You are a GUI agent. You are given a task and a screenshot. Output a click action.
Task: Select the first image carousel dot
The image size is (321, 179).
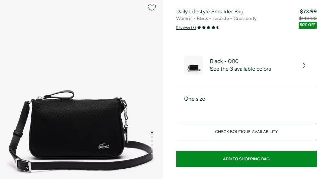coord(152,133)
